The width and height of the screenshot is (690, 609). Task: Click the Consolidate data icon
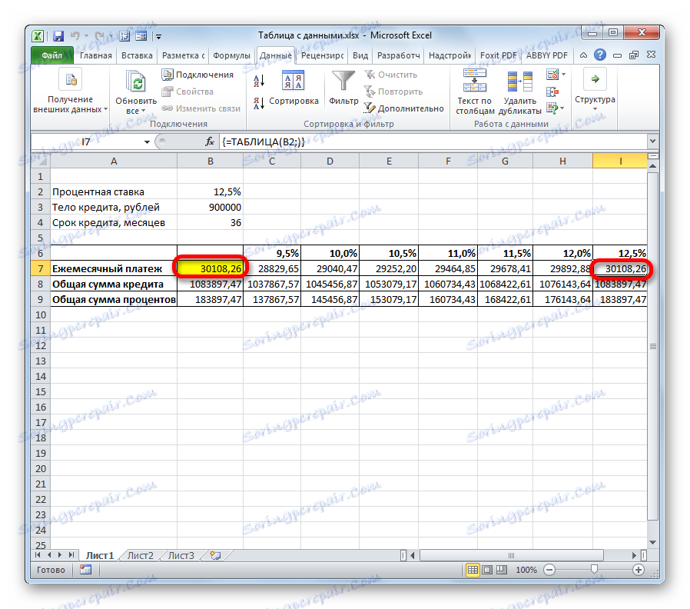(552, 92)
